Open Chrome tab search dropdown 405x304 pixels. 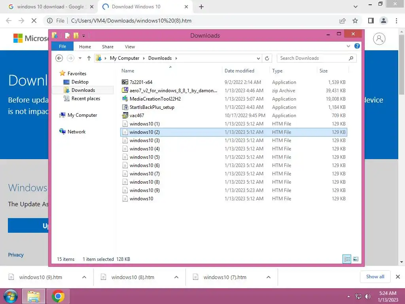pyautogui.click(x=356, y=7)
